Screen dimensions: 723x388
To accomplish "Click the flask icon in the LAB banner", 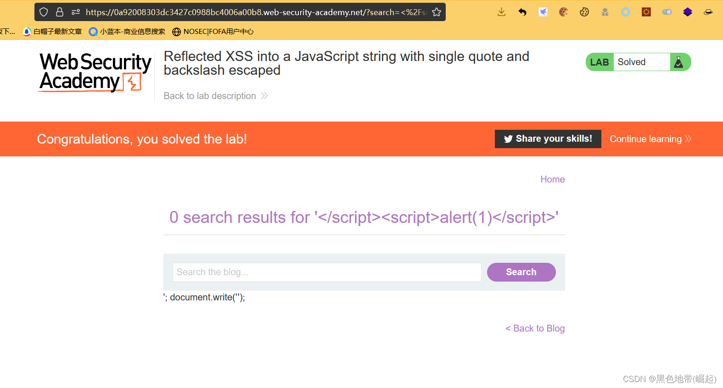I will 679,62.
